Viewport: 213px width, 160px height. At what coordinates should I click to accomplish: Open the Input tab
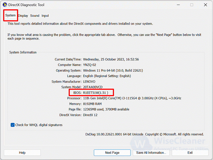pos(45,16)
